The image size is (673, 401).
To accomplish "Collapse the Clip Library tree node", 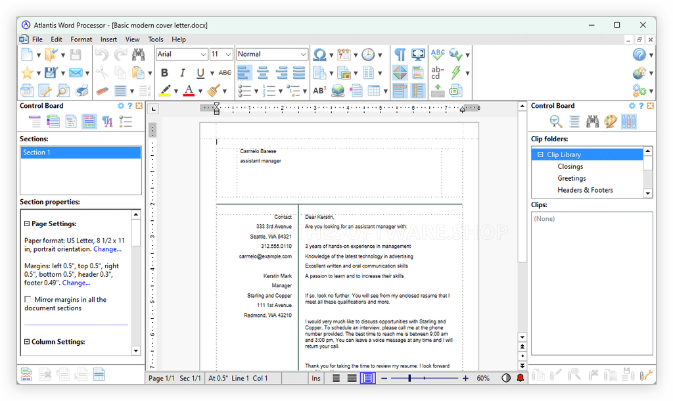I will pos(540,154).
